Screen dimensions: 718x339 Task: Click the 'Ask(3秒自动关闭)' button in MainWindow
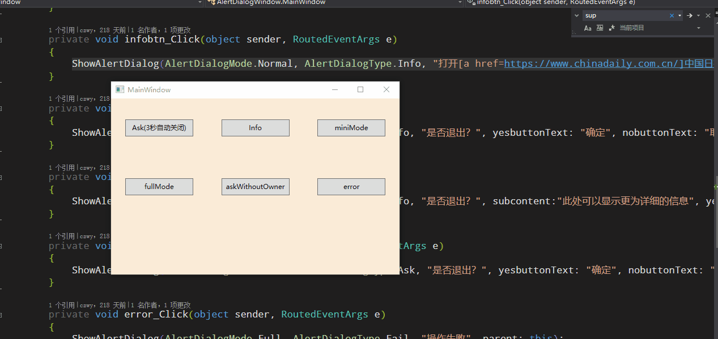point(159,128)
